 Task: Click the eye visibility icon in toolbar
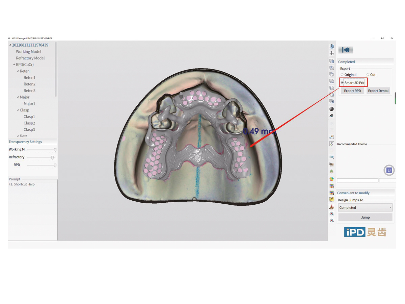coord(331,116)
